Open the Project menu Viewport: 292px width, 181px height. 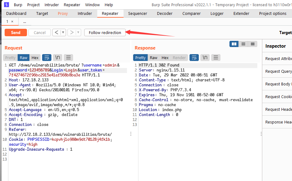point(33,5)
